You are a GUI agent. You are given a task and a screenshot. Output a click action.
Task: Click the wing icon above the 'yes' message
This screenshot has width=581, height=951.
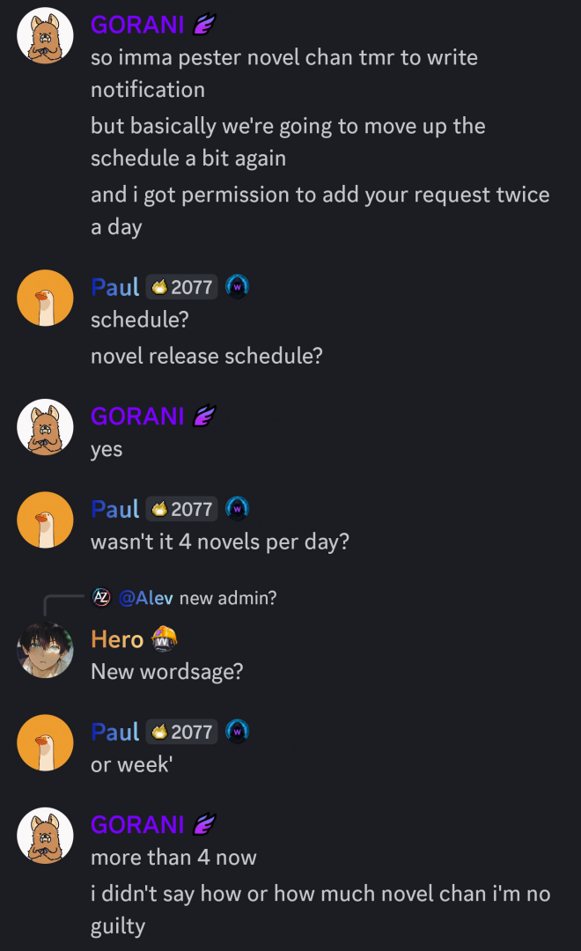(x=204, y=416)
